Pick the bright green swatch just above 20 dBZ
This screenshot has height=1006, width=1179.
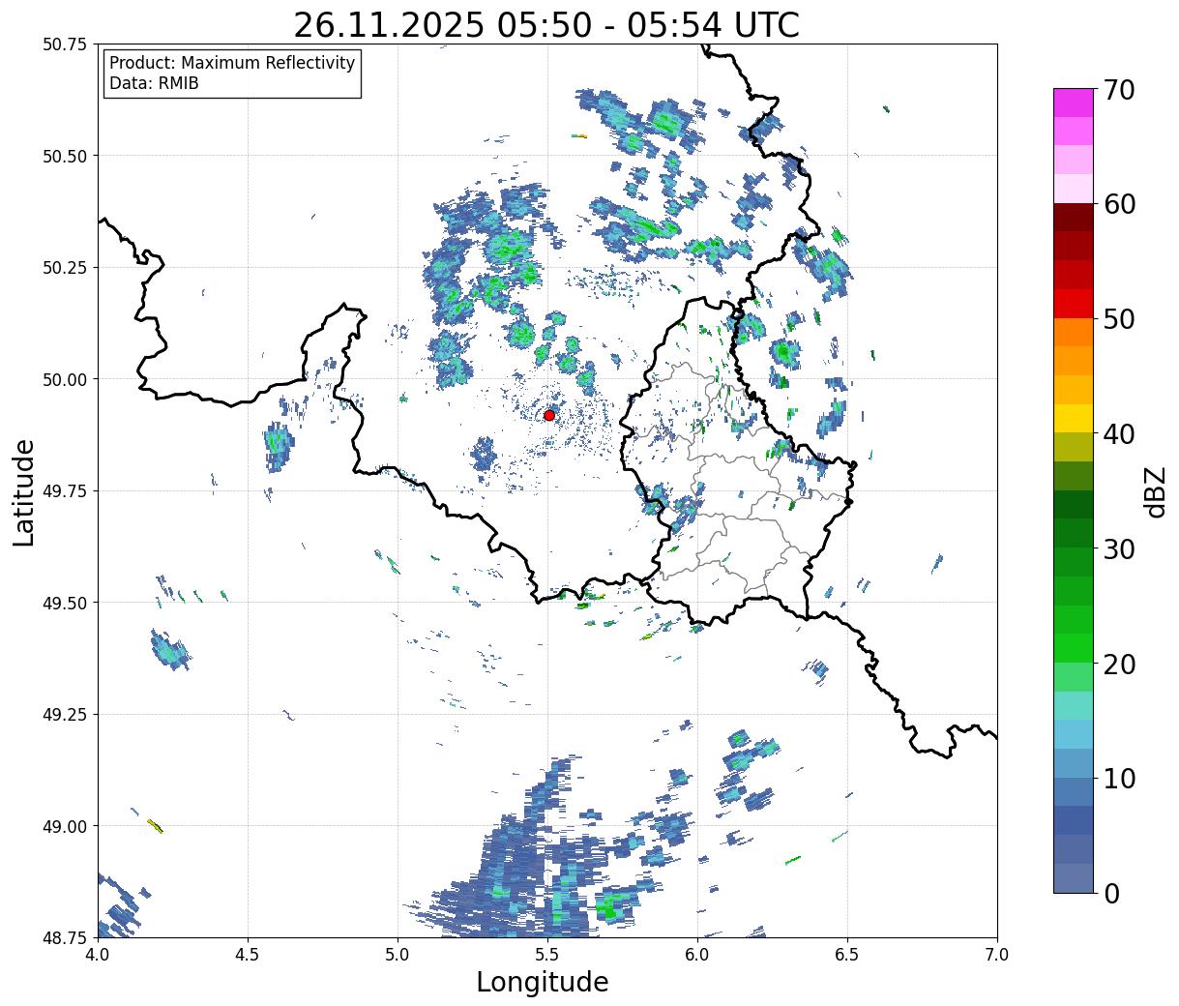1074,648
